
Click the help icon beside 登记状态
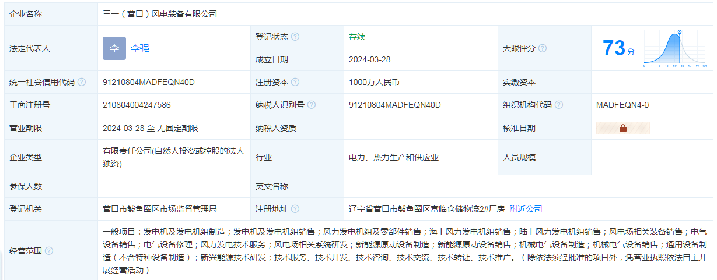(x=295, y=37)
